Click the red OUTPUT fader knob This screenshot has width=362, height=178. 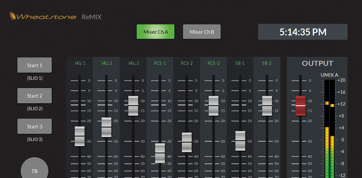pyautogui.click(x=301, y=106)
